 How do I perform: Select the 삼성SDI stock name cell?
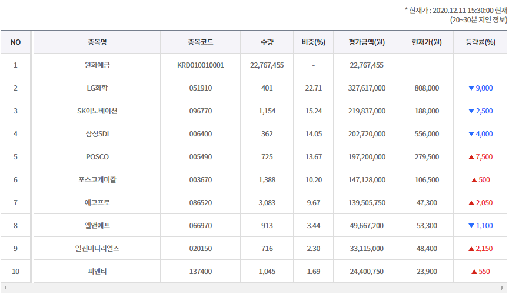pos(97,134)
